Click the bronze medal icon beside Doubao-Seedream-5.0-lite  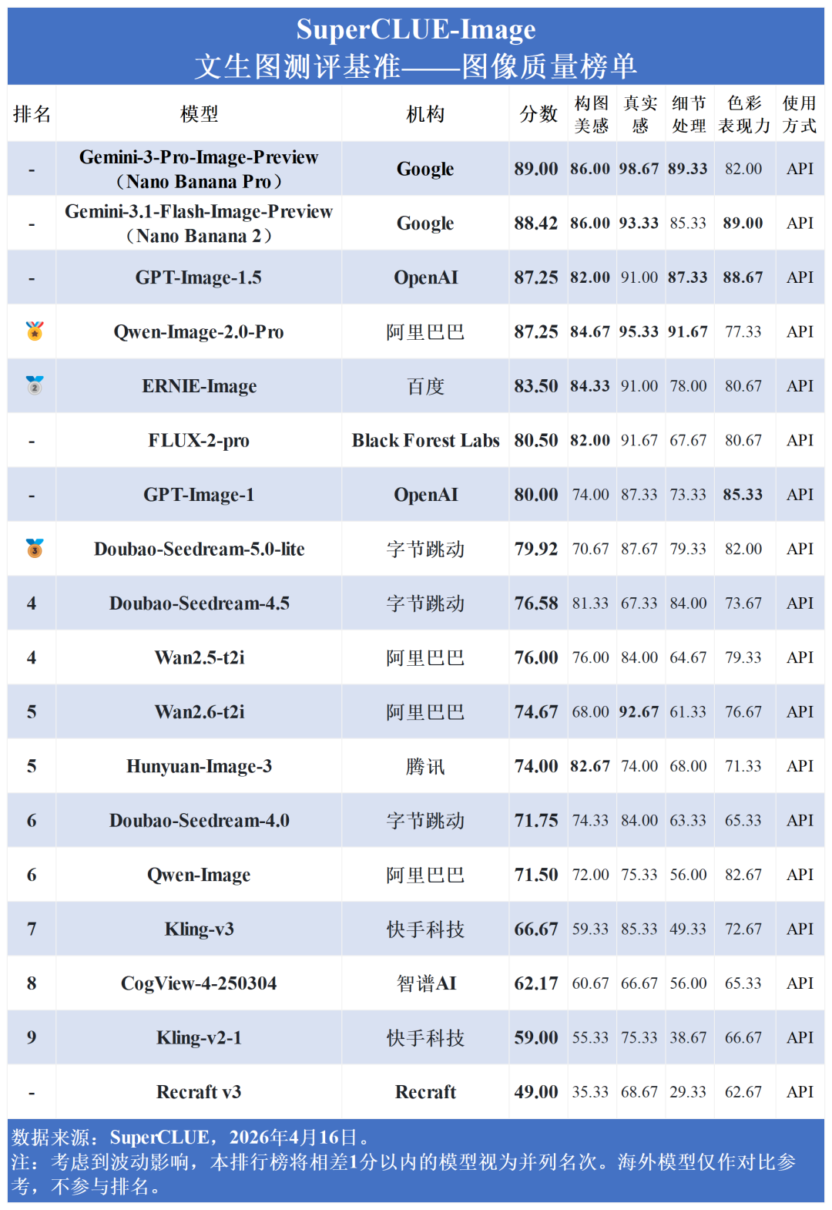coord(35,549)
